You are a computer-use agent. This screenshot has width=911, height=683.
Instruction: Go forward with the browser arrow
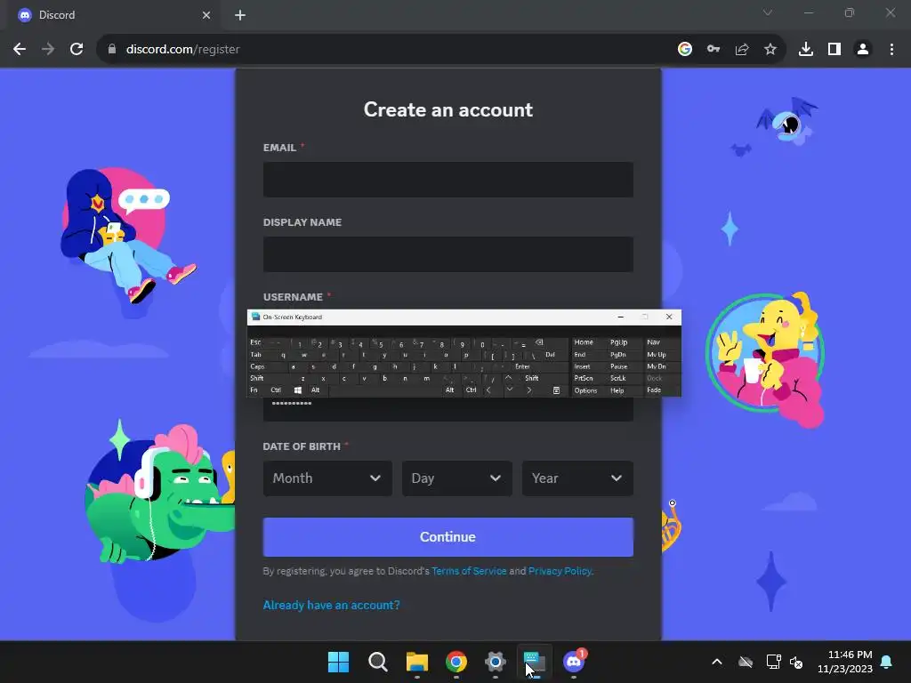pos(48,50)
